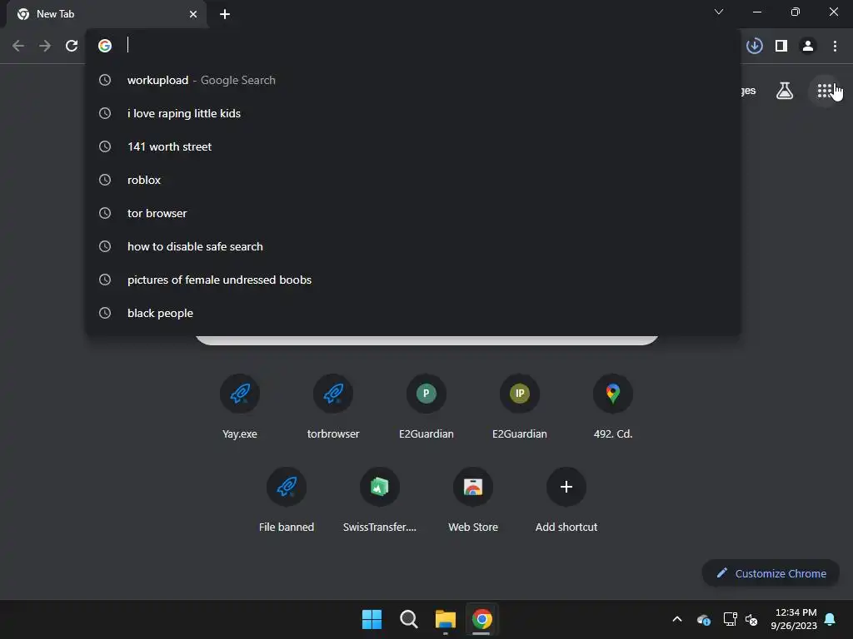Image resolution: width=853 pixels, height=639 pixels.
Task: Open the Google apps grid
Action: coord(826,91)
